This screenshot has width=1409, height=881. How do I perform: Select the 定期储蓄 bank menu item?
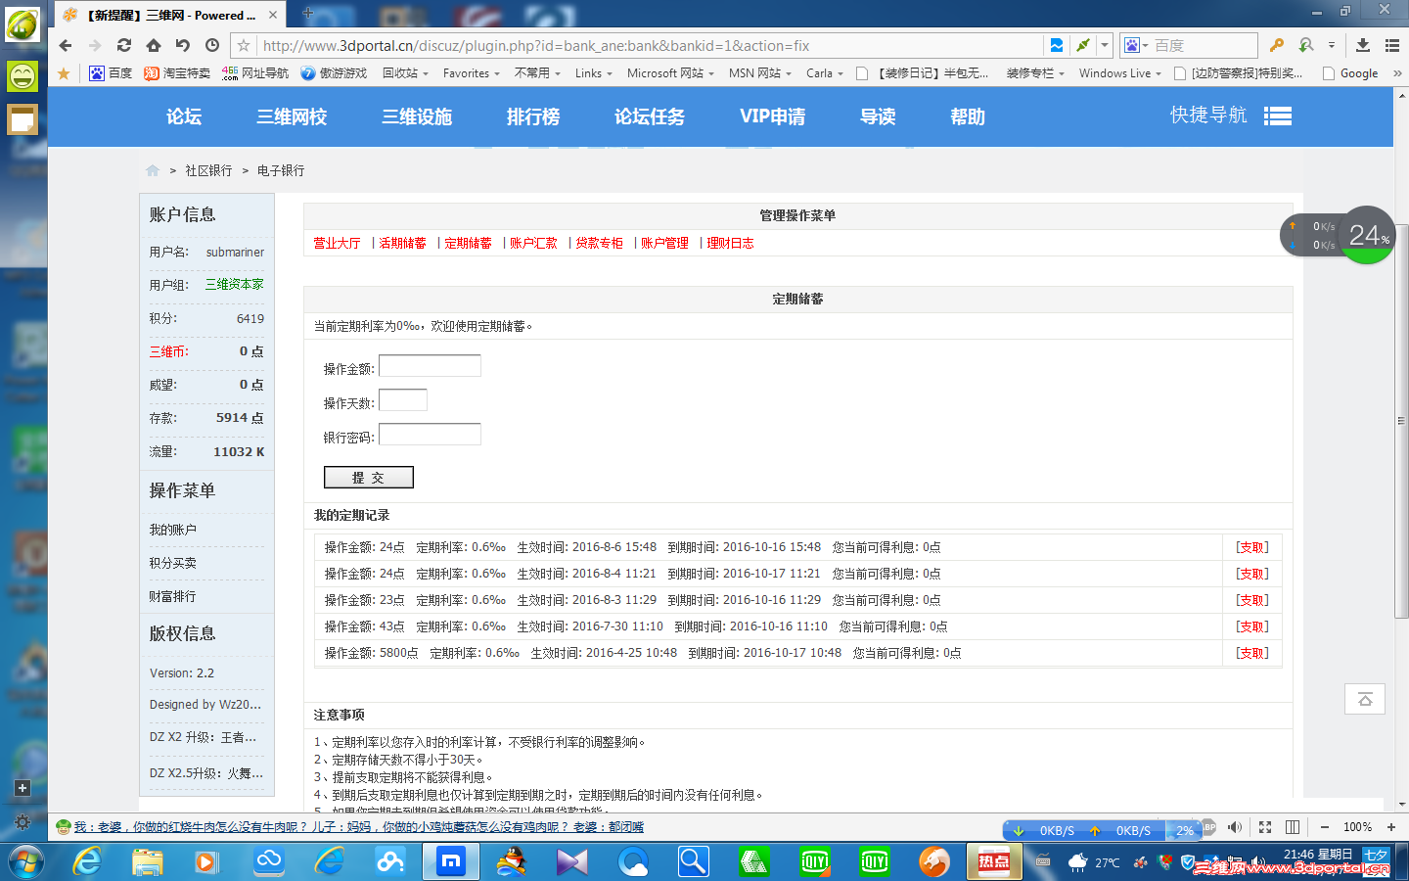click(467, 243)
